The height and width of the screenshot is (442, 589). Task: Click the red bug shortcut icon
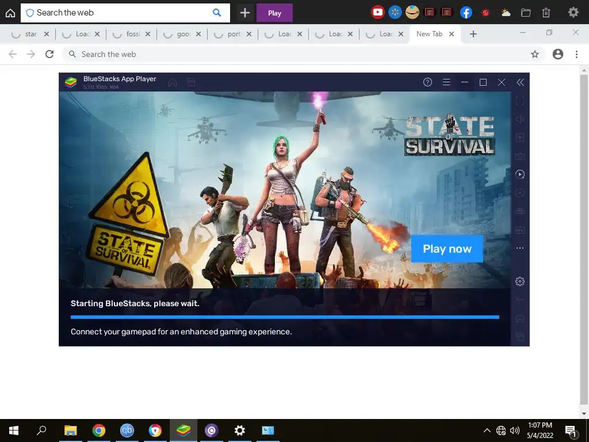[x=485, y=13]
